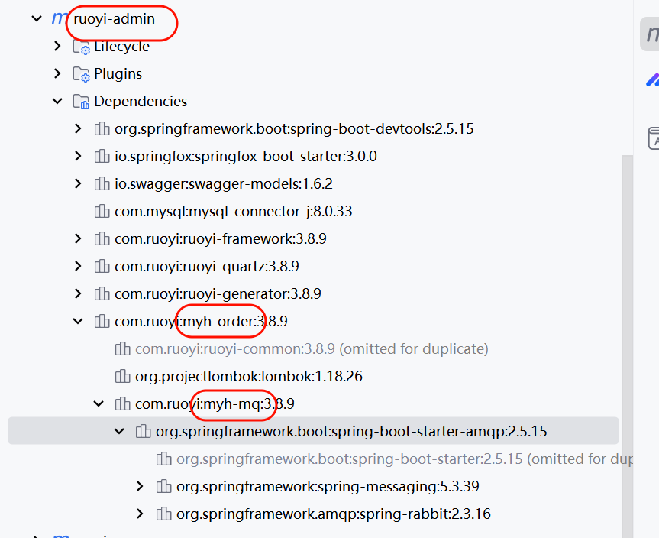Click the Dependencies folder icon
This screenshot has height=538, width=659.
(81, 102)
